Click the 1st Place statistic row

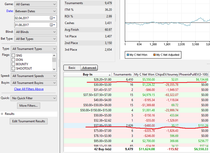click(88, 36)
